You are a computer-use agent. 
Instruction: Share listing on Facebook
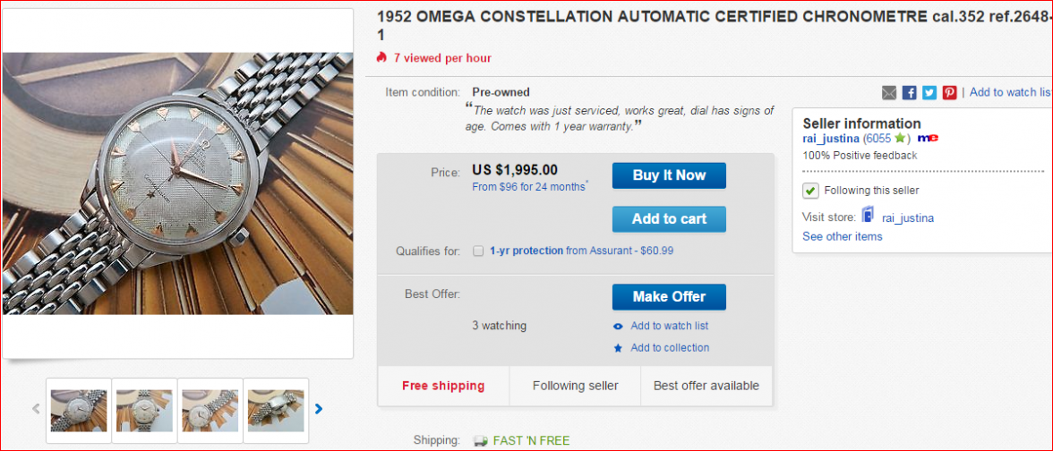(909, 92)
